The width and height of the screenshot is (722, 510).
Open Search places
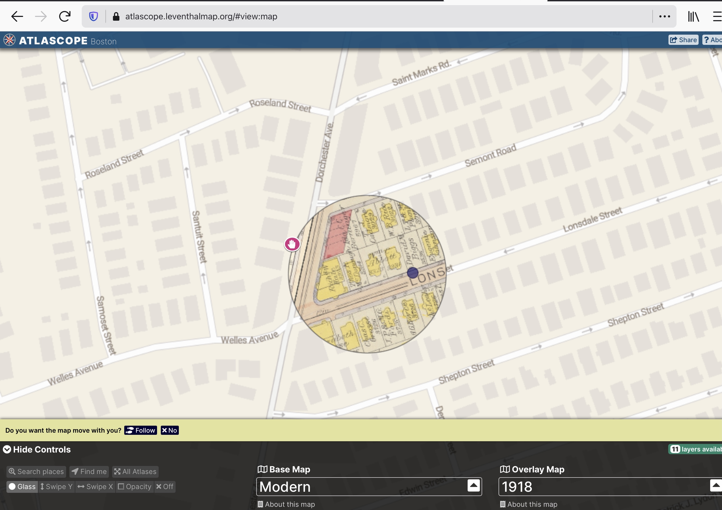click(x=36, y=471)
